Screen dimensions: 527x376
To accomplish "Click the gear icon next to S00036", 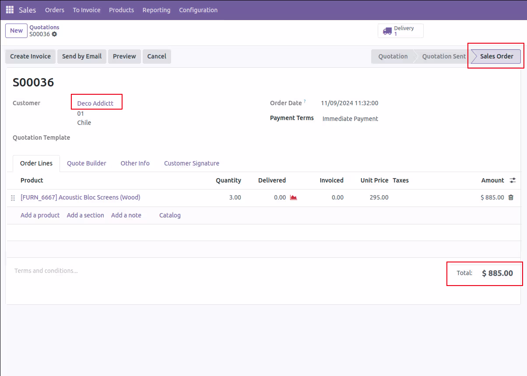I will tap(54, 34).
